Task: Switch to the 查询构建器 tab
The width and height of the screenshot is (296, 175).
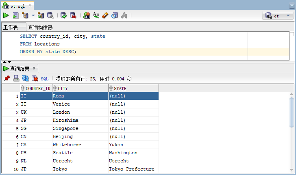Action: (40, 28)
